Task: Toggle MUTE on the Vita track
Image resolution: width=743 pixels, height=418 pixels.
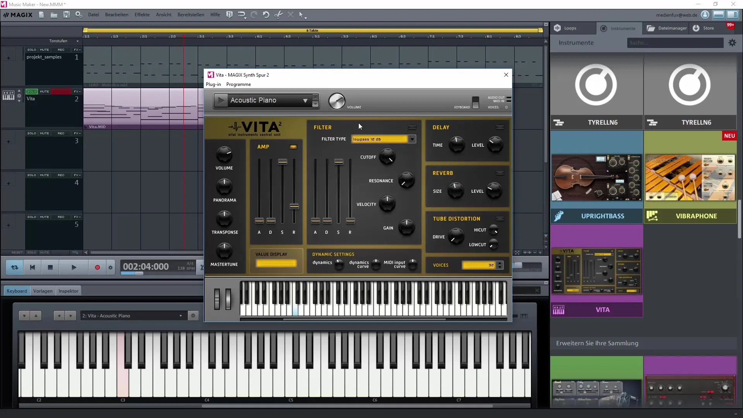Action: (x=45, y=92)
